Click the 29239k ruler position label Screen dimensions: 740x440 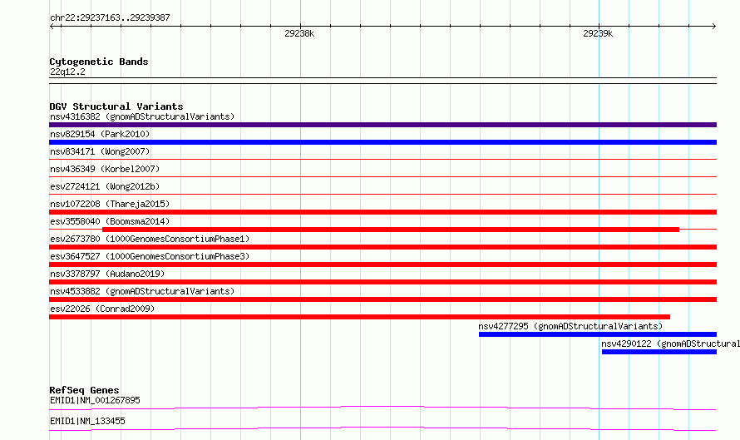(x=598, y=33)
